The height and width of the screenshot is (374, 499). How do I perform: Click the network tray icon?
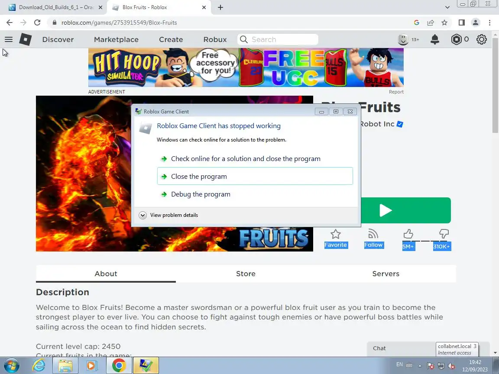click(441, 366)
